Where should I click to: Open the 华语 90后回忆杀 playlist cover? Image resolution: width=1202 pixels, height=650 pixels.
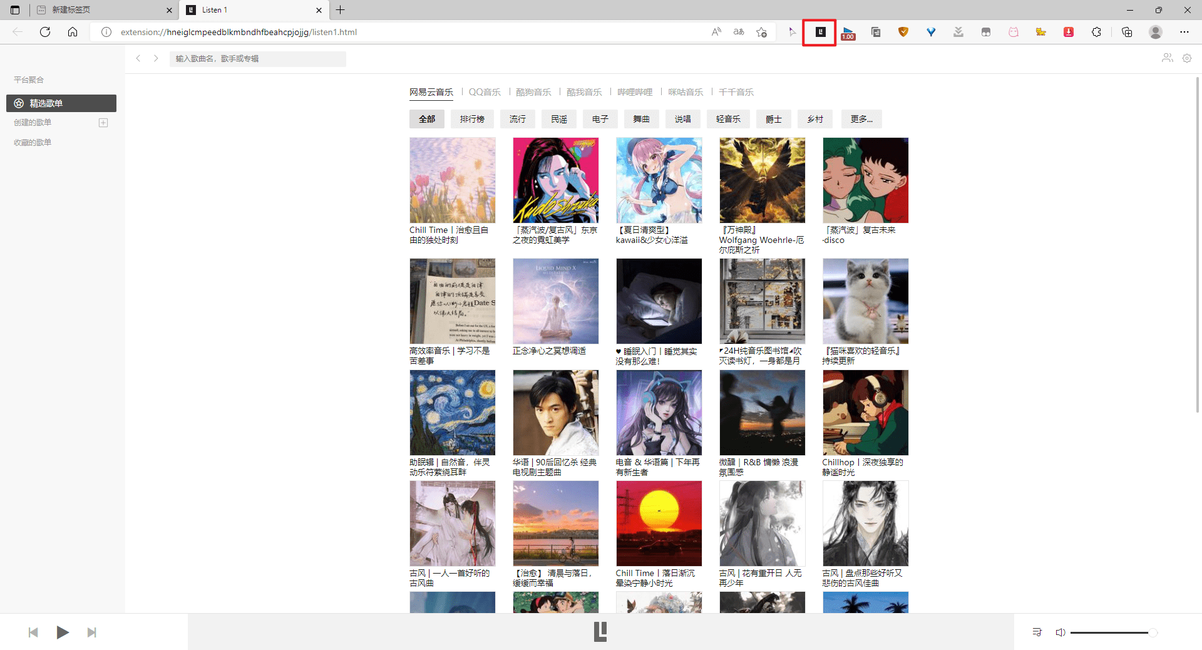[556, 413]
